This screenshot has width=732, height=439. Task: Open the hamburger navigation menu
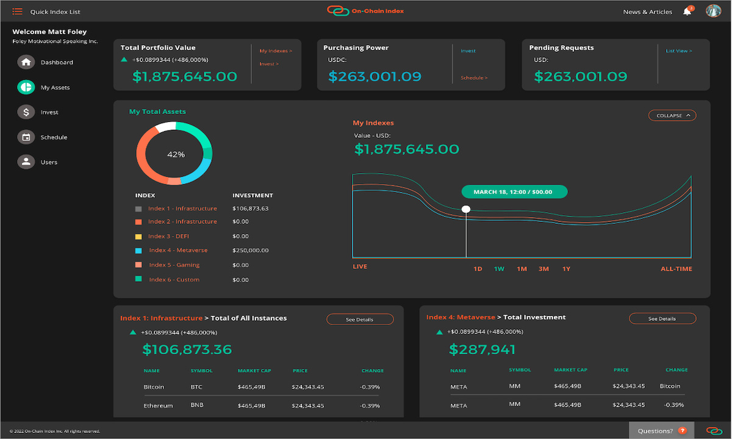click(17, 11)
